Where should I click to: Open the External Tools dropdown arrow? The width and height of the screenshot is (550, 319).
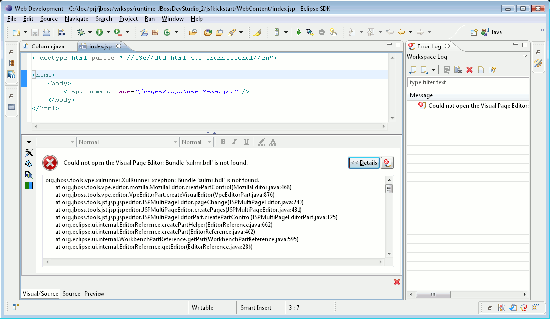point(127,32)
